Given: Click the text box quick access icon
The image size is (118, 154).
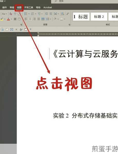Looking at the screenshot, I should pos(12,29).
